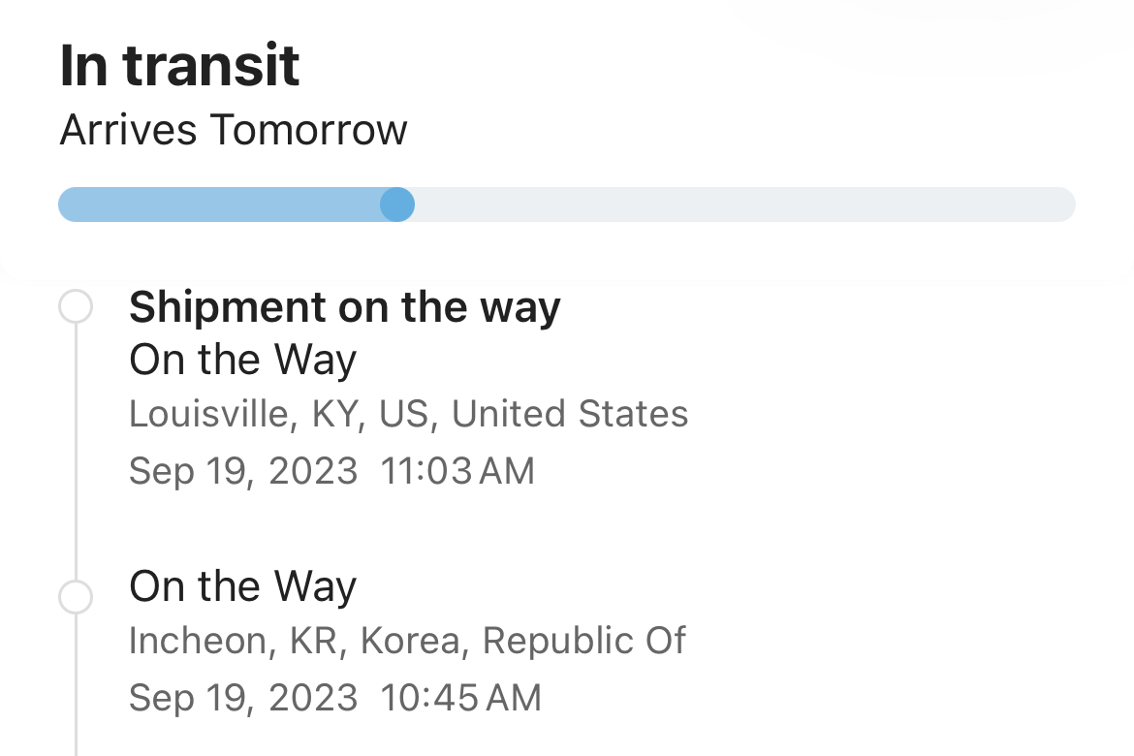Viewport: 1134px width, 756px height.
Task: Click the Sep 19, 2023 date under Louisville
Action: click(x=243, y=471)
